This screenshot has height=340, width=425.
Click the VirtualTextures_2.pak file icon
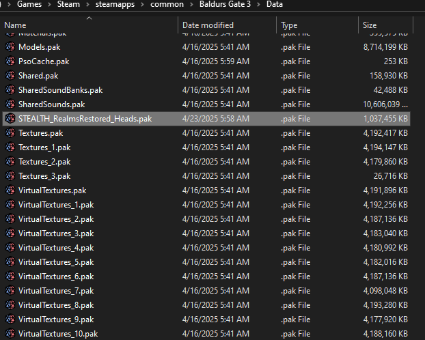point(10,219)
